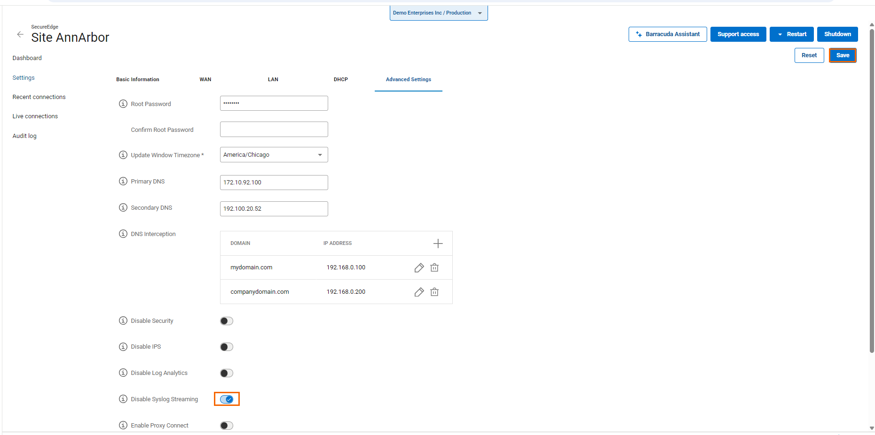Open the Barracuda Assistant
The image size is (875, 435).
pyautogui.click(x=667, y=34)
